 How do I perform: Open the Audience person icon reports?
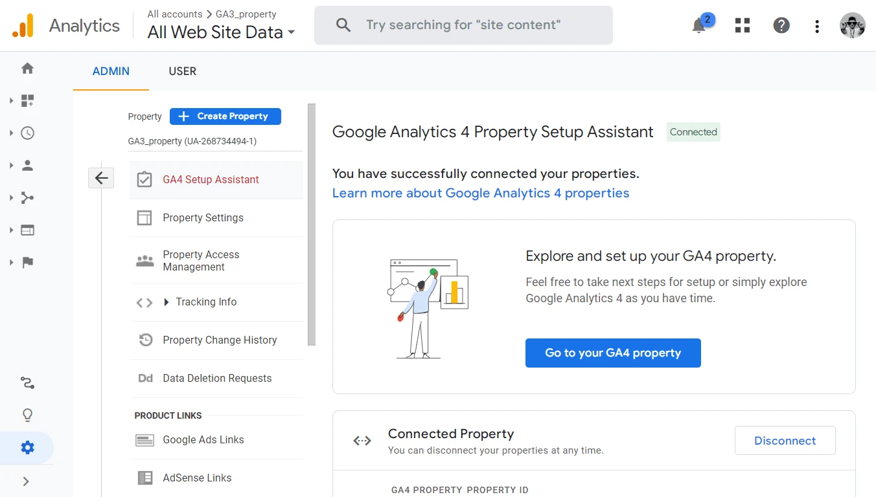pos(27,166)
